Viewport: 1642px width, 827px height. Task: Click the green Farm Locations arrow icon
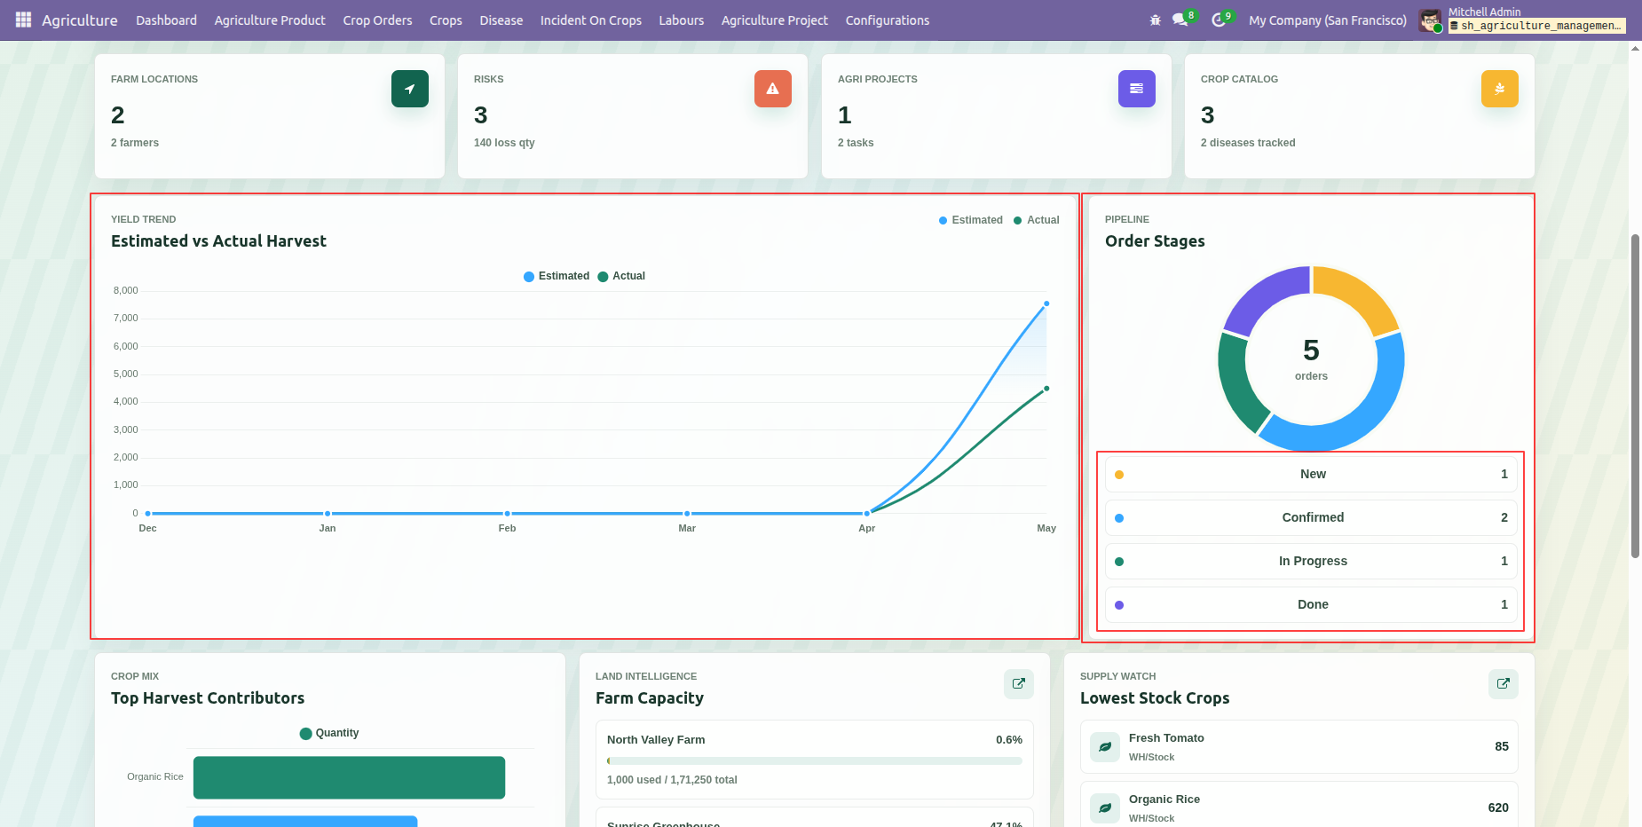[x=410, y=89]
